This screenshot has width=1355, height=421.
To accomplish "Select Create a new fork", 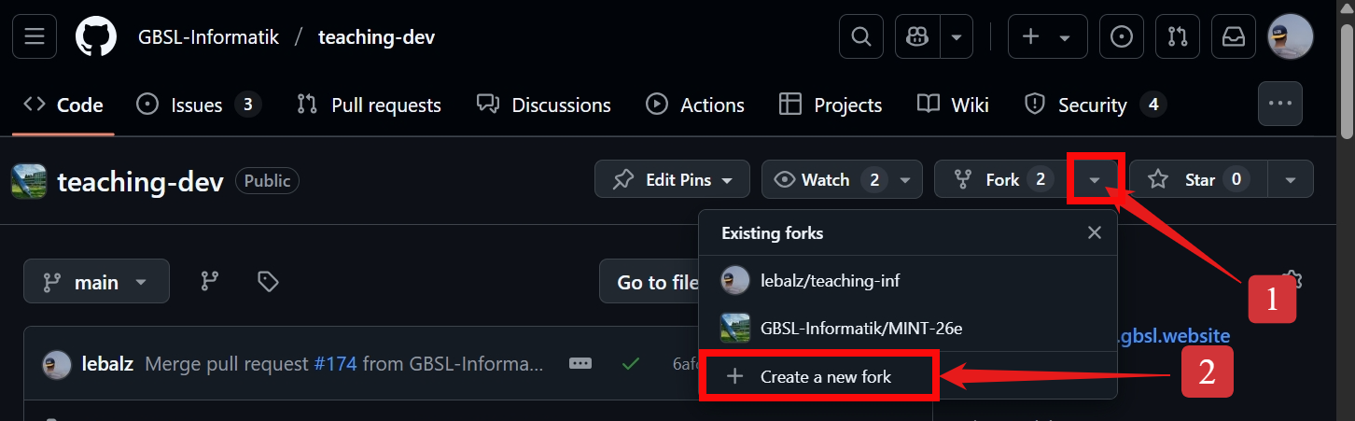I will 817,377.
